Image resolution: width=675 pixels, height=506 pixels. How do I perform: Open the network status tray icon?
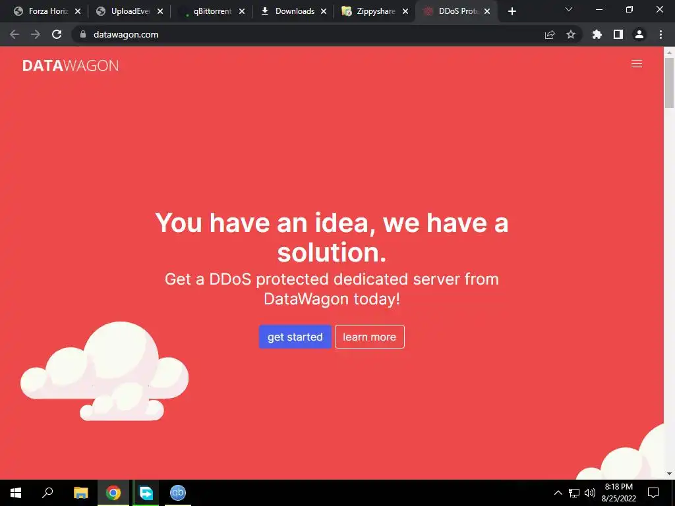pyautogui.click(x=574, y=493)
